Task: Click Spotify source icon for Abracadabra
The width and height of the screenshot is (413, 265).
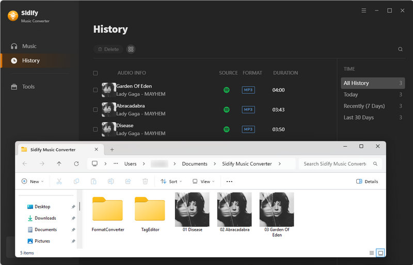Action: pos(227,110)
